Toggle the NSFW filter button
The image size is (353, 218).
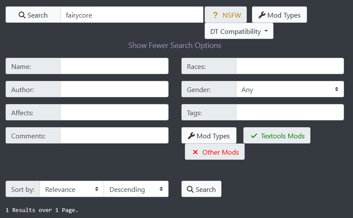coord(226,15)
